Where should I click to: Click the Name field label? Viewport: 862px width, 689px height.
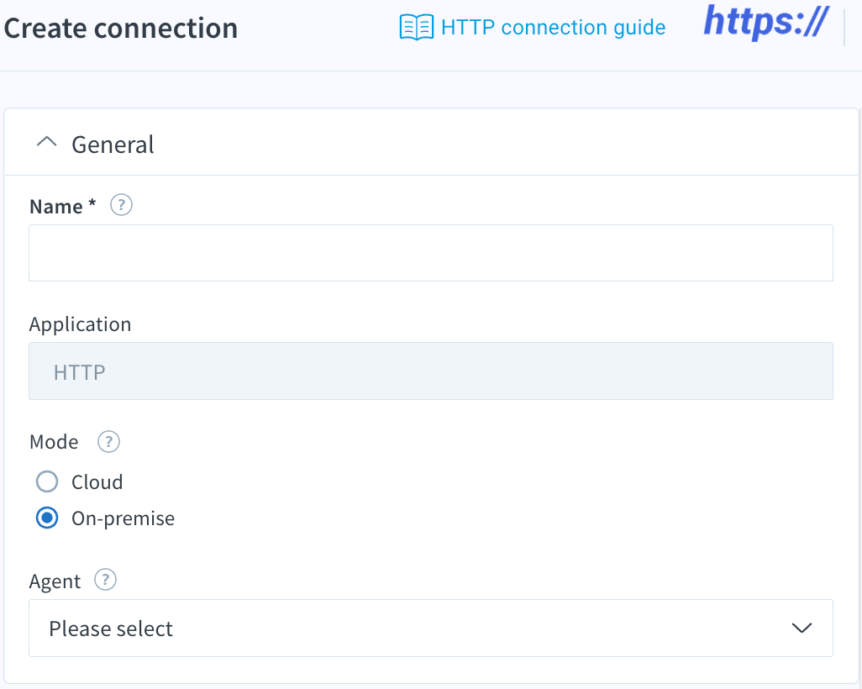[x=63, y=207]
